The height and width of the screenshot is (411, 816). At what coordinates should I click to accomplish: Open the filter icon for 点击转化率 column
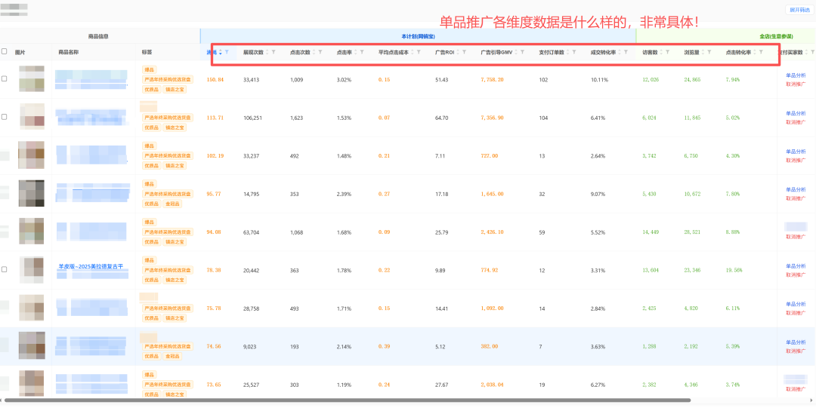[x=761, y=52]
